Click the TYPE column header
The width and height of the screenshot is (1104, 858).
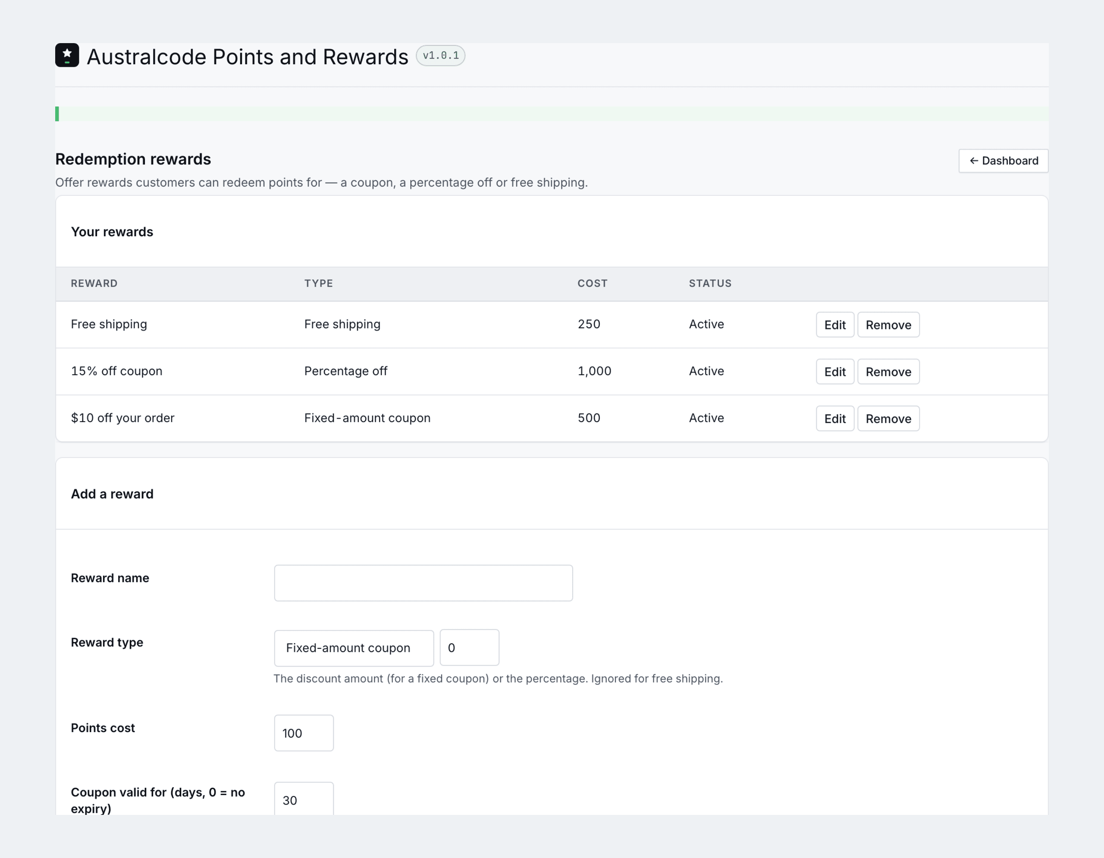click(x=318, y=283)
